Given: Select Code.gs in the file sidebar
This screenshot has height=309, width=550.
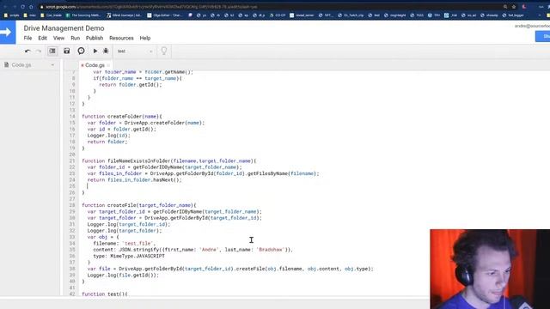Looking at the screenshot, I should [21, 65].
